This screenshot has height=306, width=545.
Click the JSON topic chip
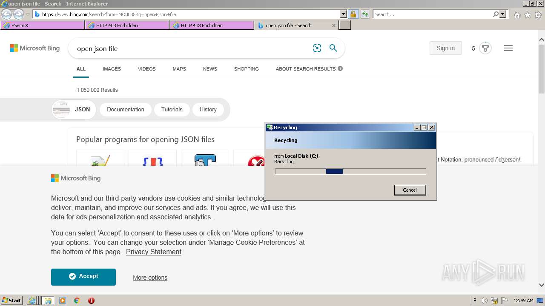click(74, 109)
